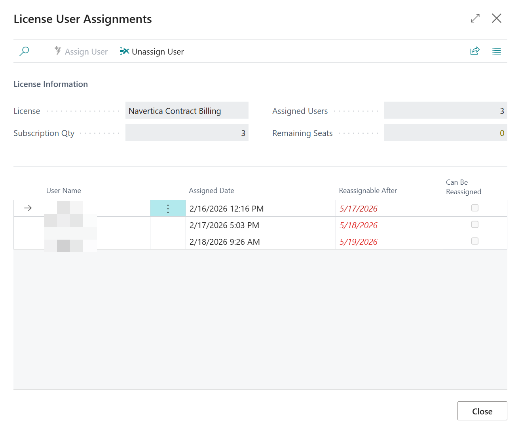Select the Assign User lightning icon
This screenshot has height=433, width=520.
pos(58,51)
